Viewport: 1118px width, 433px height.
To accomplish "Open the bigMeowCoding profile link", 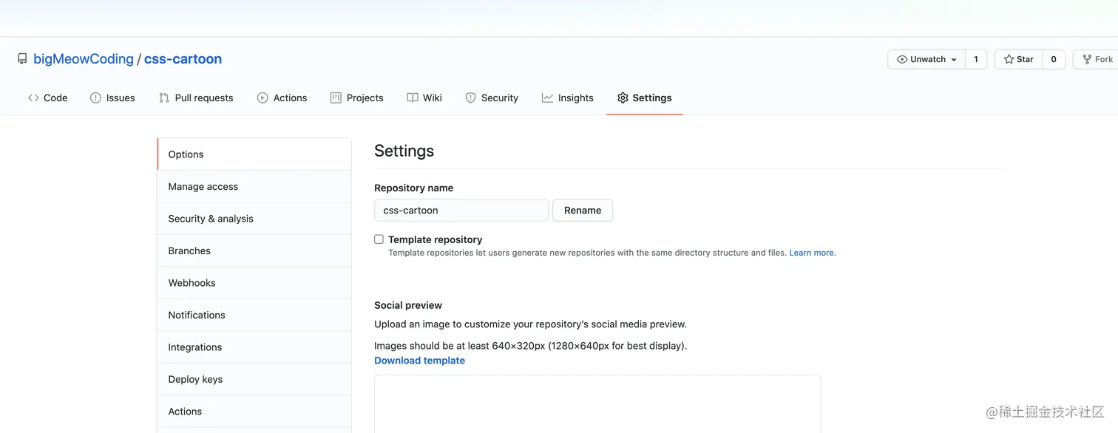I will tap(84, 59).
